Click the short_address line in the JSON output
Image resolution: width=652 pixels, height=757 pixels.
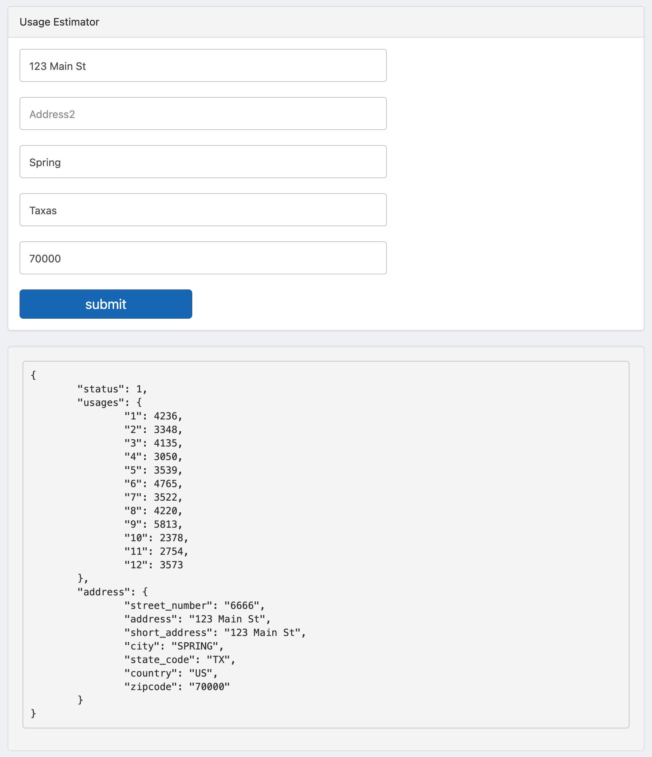[214, 633]
